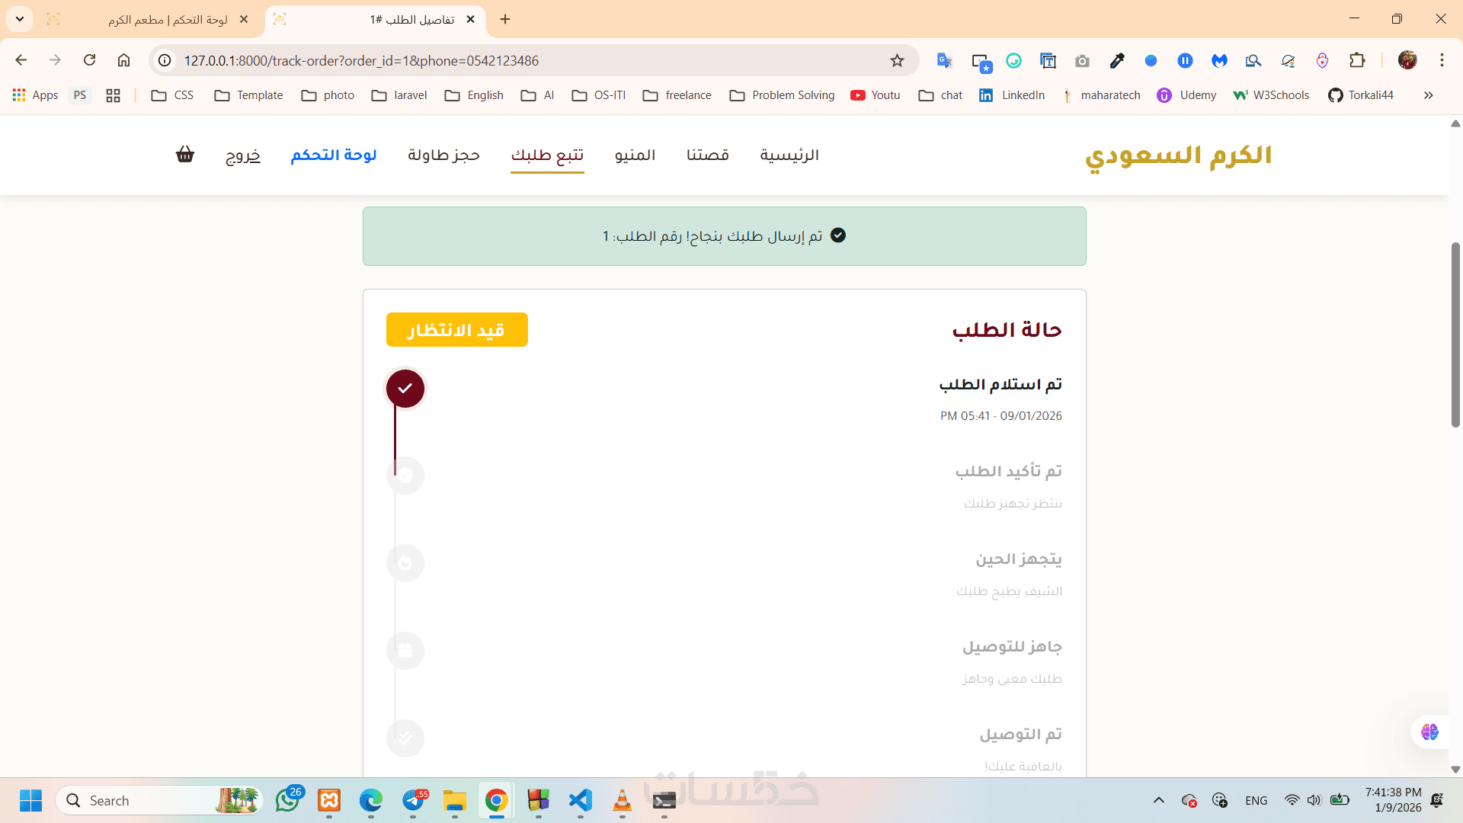Viewport: 1463px width, 823px height.
Task: Click the floating brain assistant icon
Action: (x=1429, y=732)
